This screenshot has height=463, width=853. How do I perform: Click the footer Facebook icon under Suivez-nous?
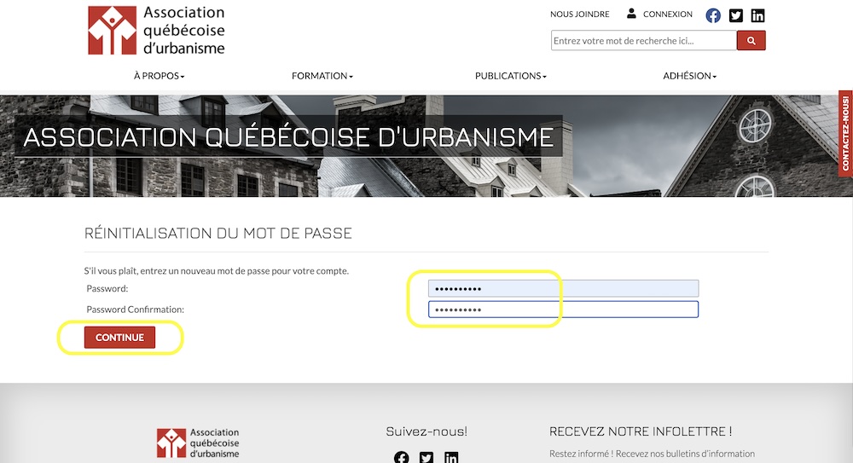401,458
